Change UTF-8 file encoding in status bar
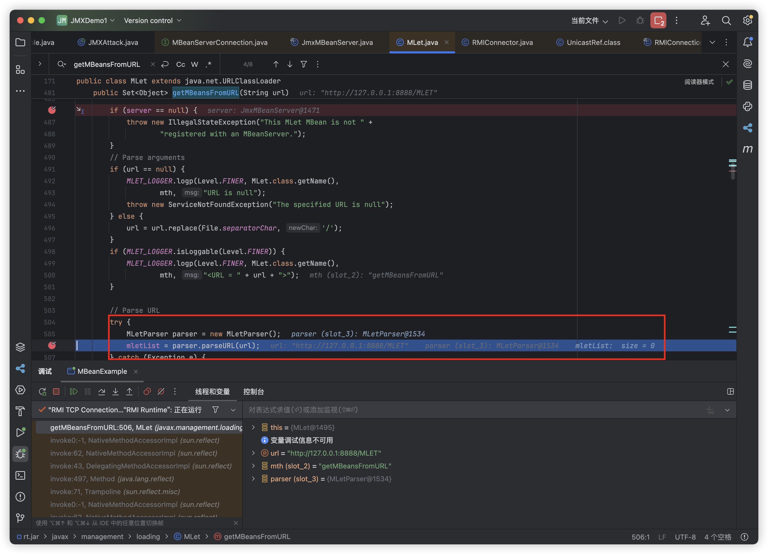The width and height of the screenshot is (768, 554). [x=685, y=537]
